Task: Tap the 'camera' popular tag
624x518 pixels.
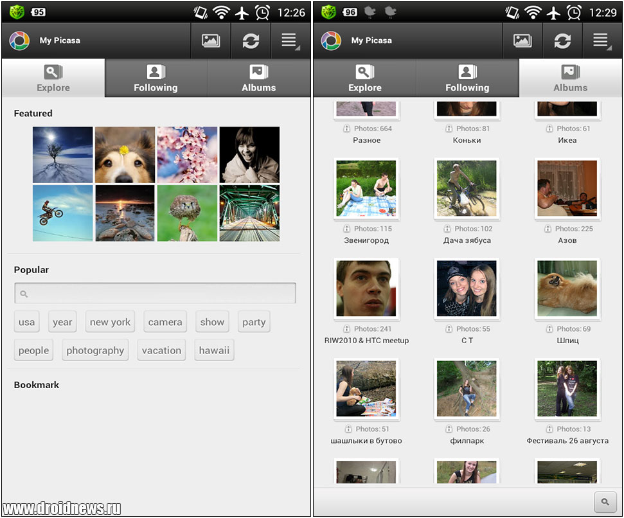Action: coord(165,322)
